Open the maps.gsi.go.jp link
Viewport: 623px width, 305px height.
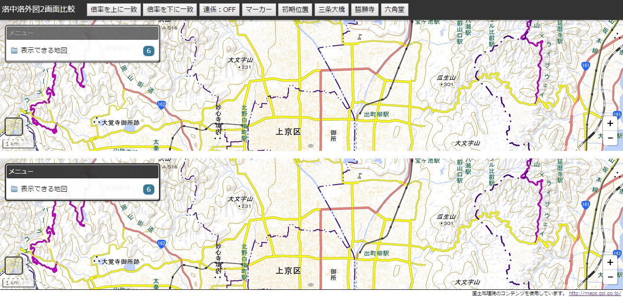click(595, 293)
